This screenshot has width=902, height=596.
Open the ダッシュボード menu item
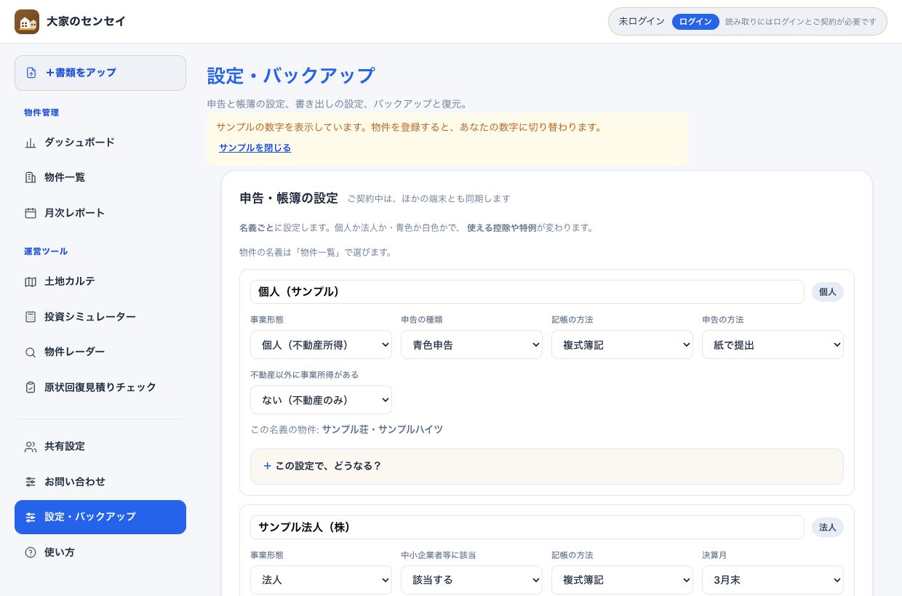(x=100, y=142)
